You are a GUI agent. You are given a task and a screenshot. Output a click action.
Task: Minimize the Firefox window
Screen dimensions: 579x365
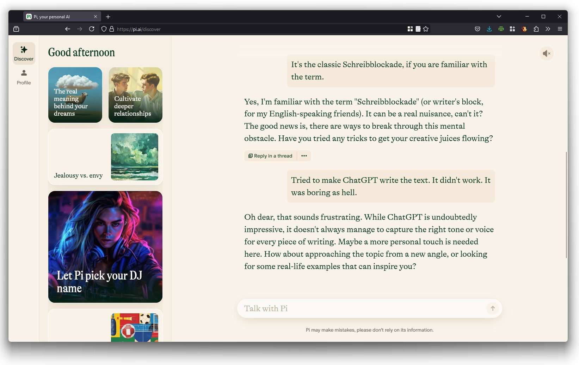point(527,17)
